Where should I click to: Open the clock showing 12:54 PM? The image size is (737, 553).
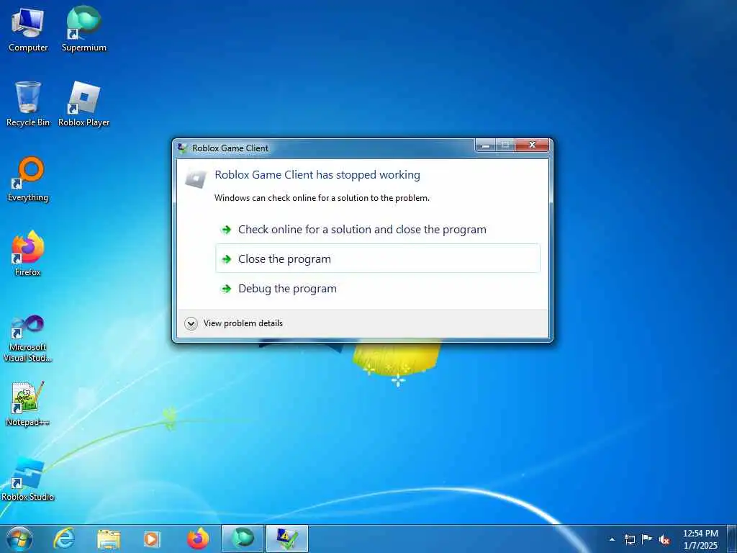[700, 539]
